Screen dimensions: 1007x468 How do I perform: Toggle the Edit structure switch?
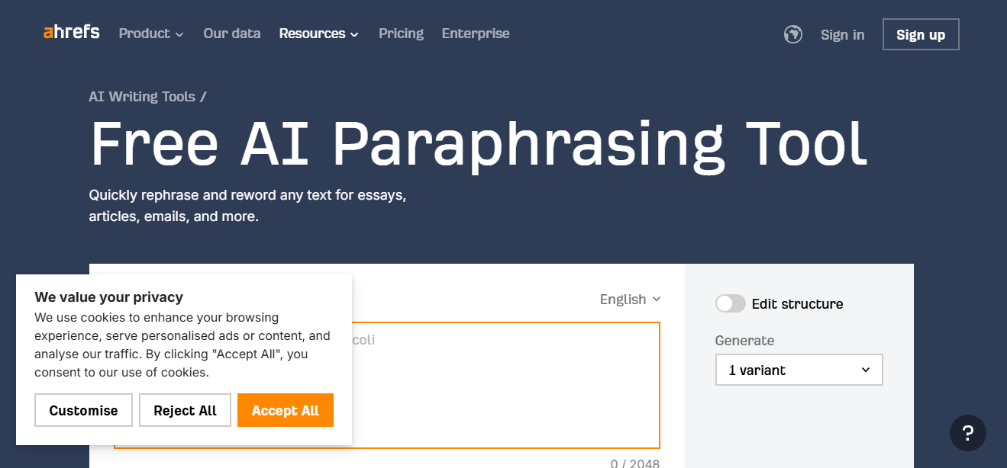tap(730, 303)
